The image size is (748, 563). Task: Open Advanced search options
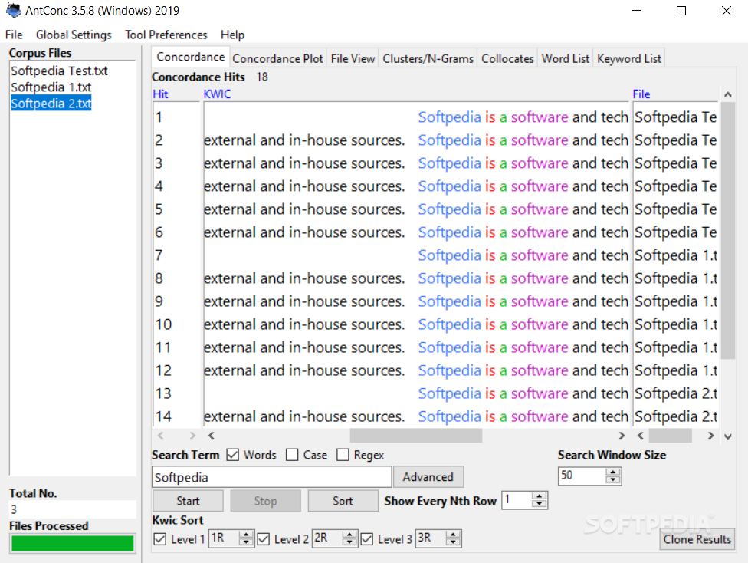pos(428,477)
